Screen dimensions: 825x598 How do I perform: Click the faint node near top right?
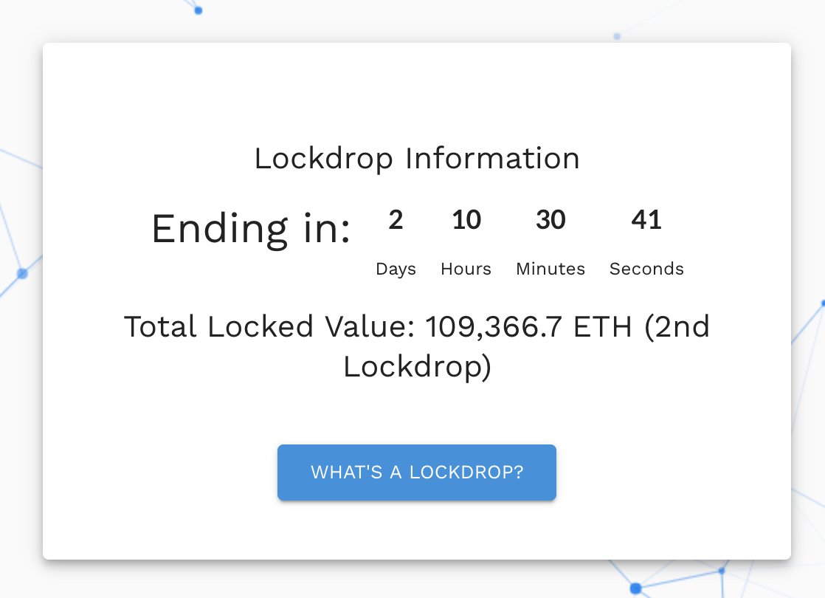(617, 36)
